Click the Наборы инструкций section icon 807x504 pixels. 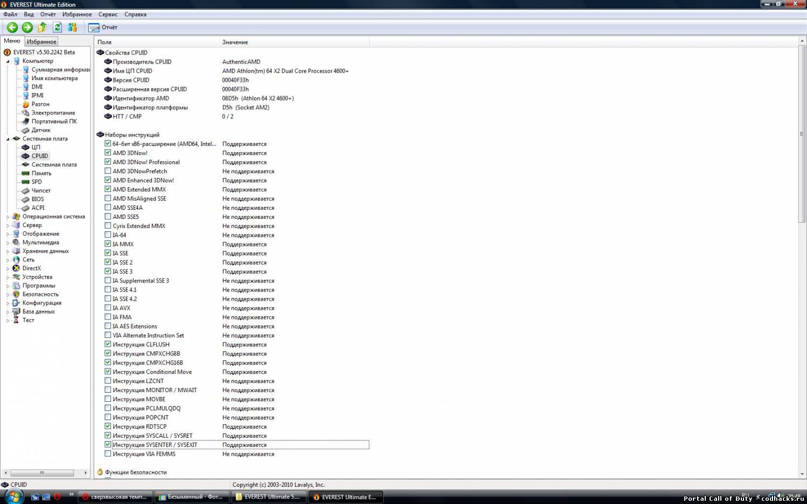[x=100, y=135]
